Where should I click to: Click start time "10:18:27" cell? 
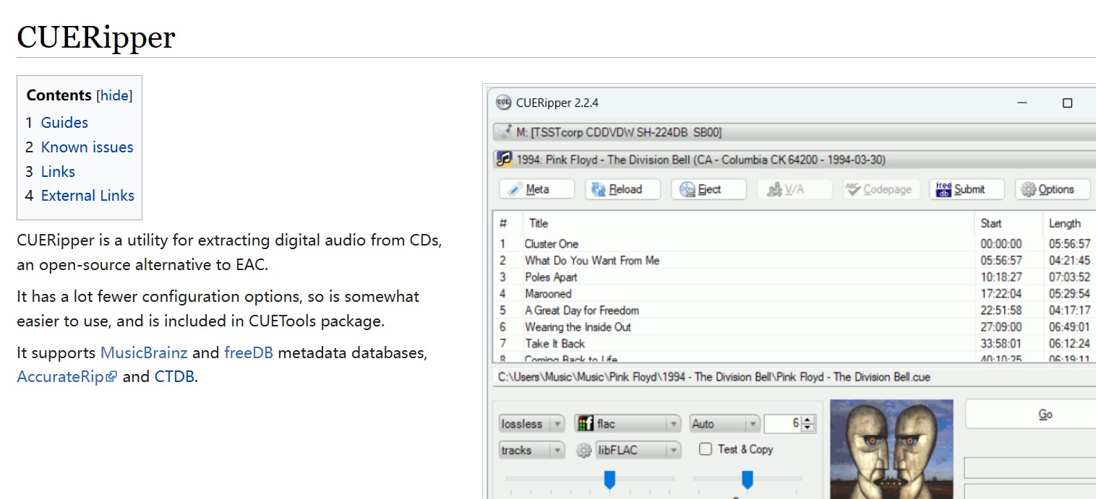pos(1001,277)
